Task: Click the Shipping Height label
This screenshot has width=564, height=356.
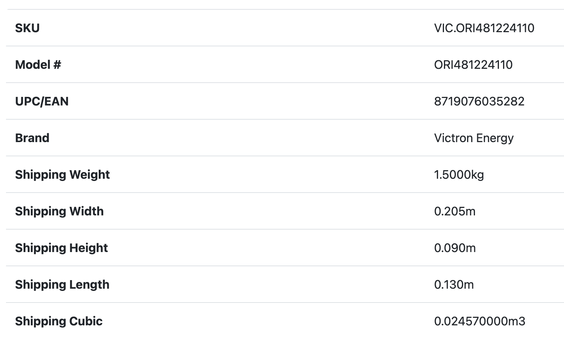Action: pos(61,248)
